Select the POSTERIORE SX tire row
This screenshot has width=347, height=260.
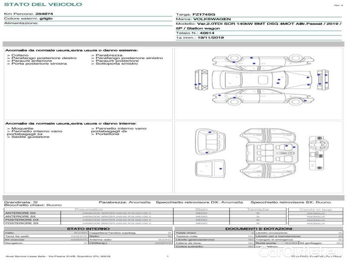21,223
